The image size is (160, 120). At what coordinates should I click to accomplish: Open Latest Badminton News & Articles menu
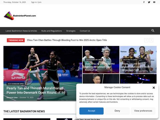click(x=21, y=31)
